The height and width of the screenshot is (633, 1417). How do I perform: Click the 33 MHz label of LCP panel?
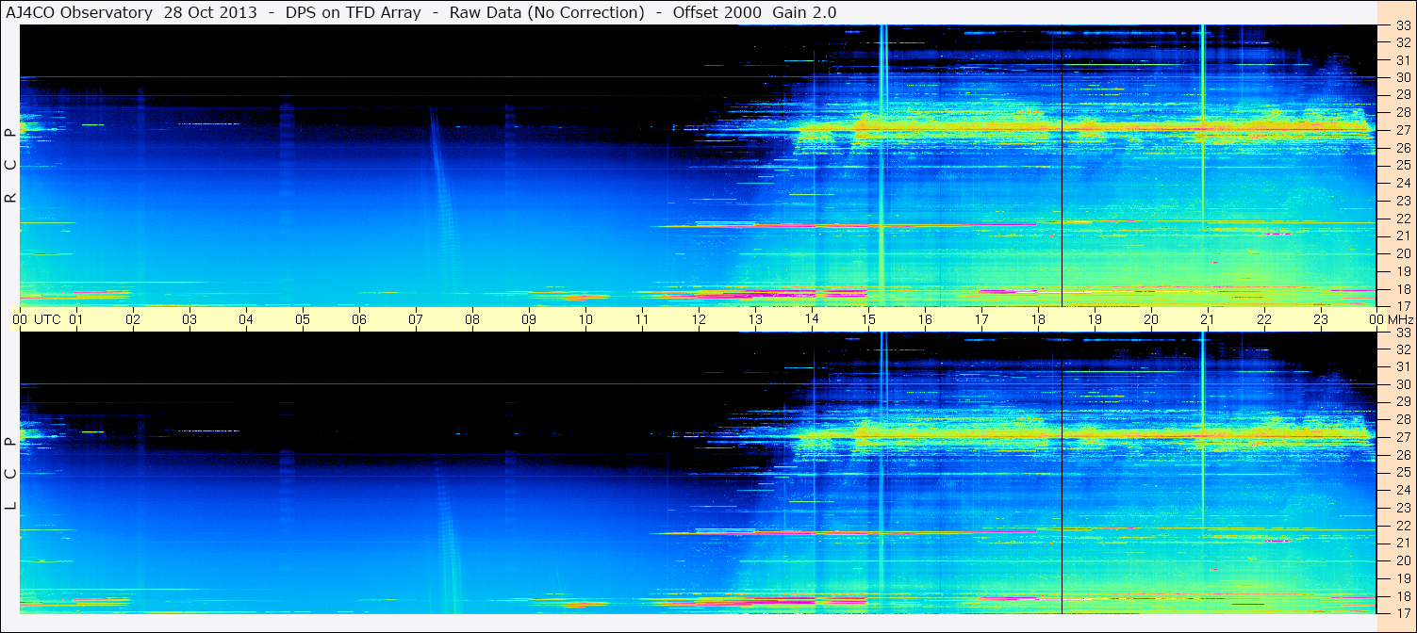click(1403, 333)
